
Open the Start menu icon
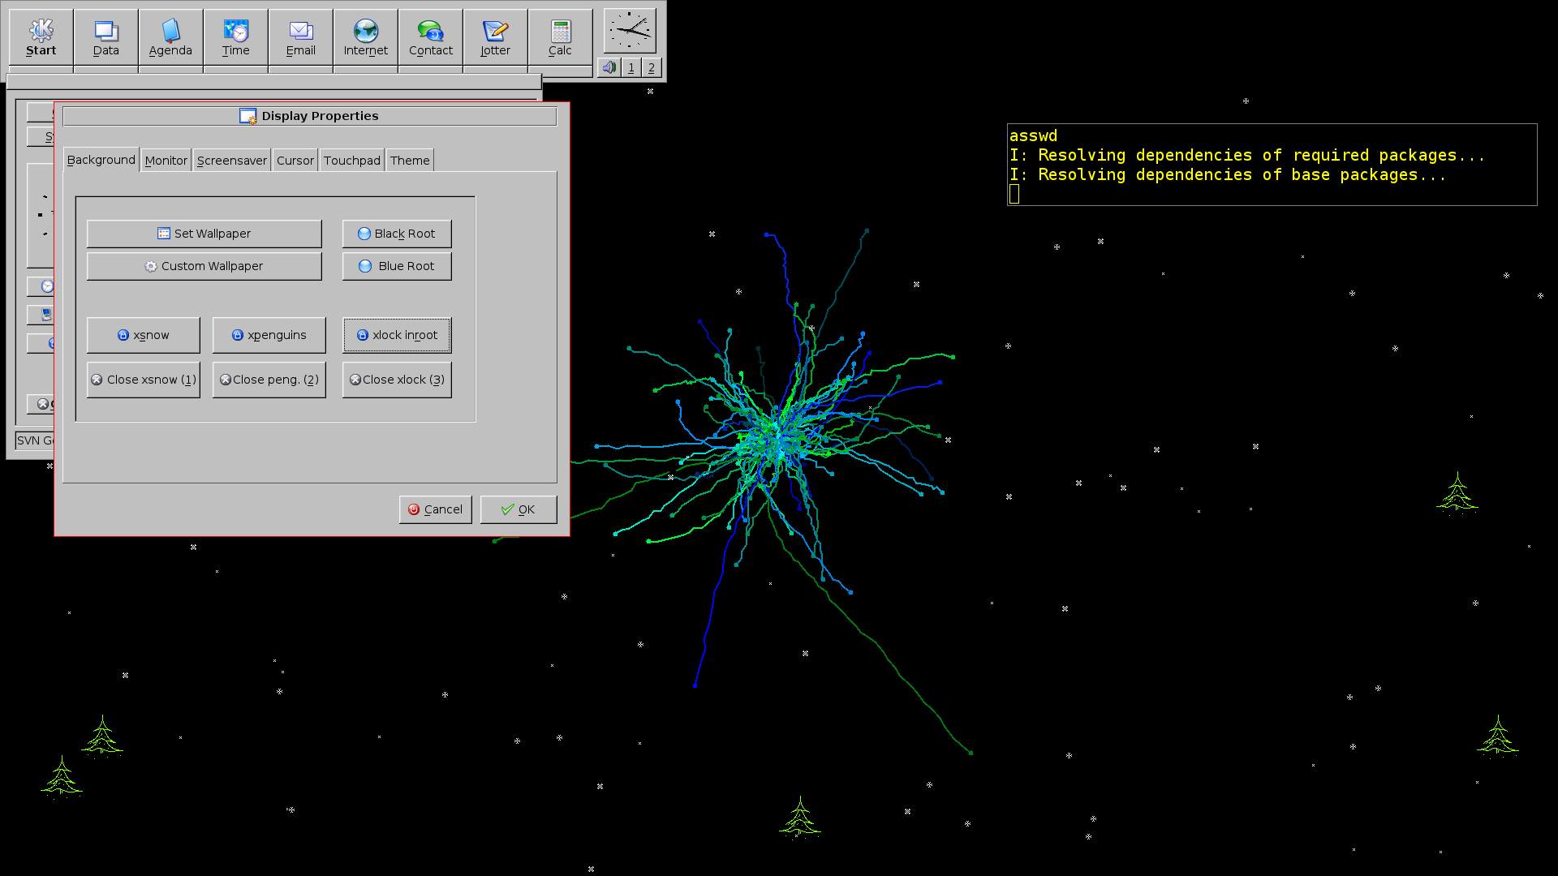click(x=41, y=37)
